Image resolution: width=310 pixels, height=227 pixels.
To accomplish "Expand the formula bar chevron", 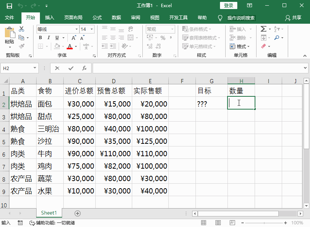I will click(x=305, y=68).
